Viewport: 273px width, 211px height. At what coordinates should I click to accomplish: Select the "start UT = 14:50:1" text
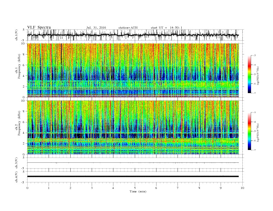click(166, 28)
